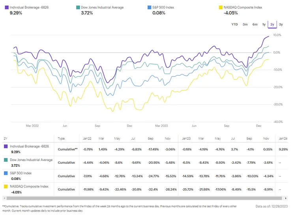
Task: Click left arrow of table horizontal scrollbar
Action: [4, 198]
